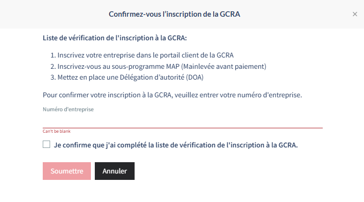This screenshot has height=202, width=364.
Task: Click the Soumettre button
Action: 67,171
